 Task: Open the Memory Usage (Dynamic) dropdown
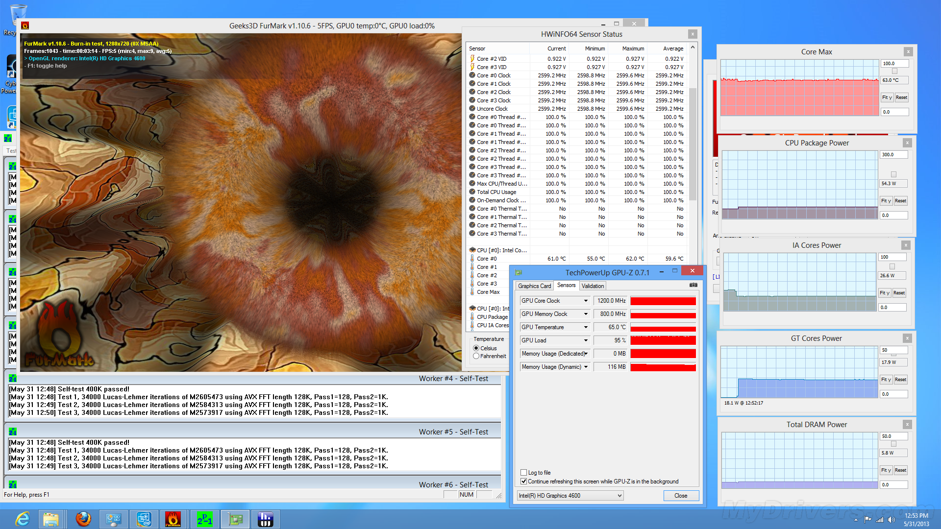[585, 367]
